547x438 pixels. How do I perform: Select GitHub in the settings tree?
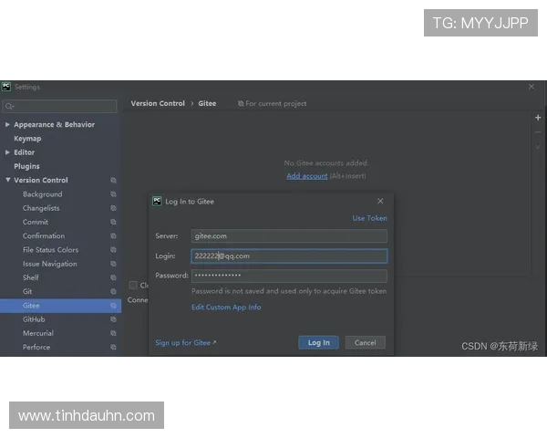pyautogui.click(x=34, y=319)
